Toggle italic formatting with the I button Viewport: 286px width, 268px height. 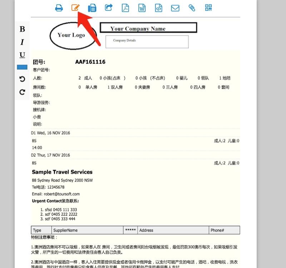tap(22, 42)
